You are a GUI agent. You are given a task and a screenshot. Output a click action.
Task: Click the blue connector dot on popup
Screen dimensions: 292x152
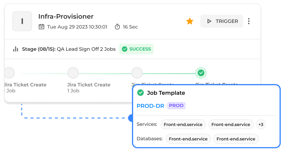[131, 118]
